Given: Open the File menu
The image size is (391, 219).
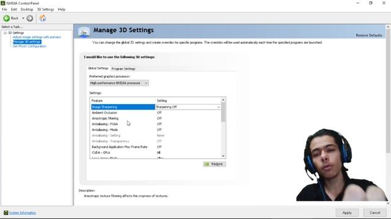Looking at the screenshot, I should [x=4, y=10].
